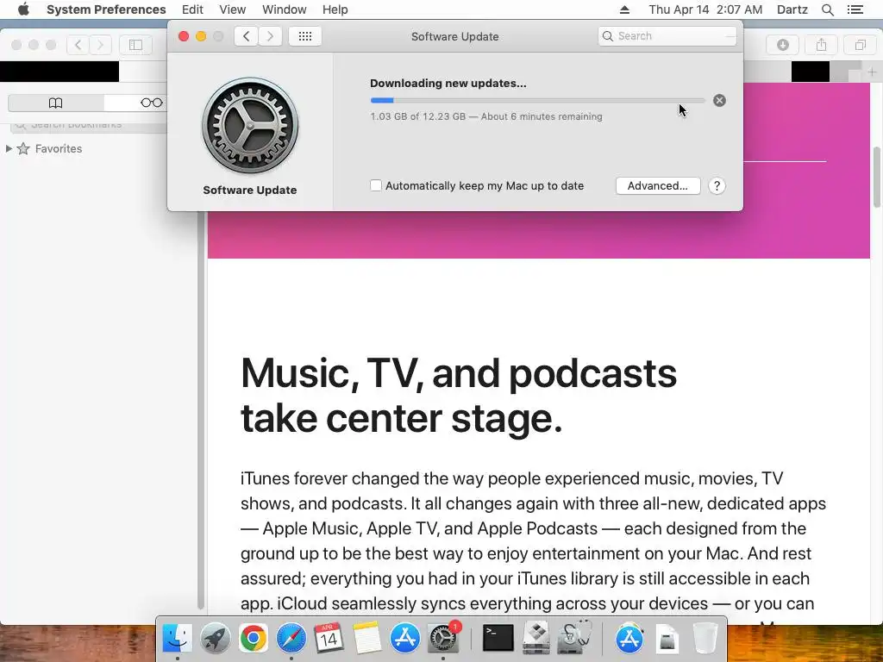Go back in System Preferences
Image resolution: width=883 pixels, height=662 pixels.
246,36
